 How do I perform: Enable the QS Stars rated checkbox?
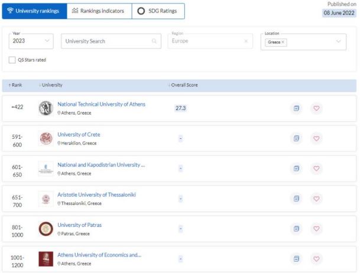point(12,60)
